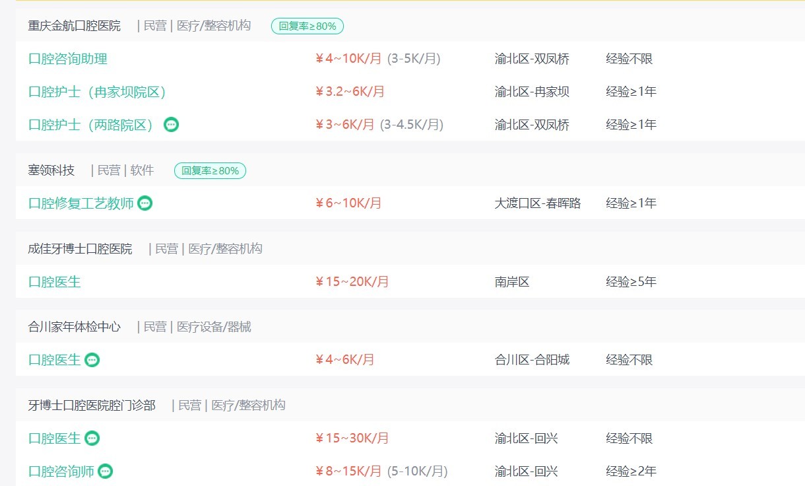The height and width of the screenshot is (486, 805).
Task: Click 回复率≥80% badge on 重庆金航口腔医院
Action: click(307, 26)
